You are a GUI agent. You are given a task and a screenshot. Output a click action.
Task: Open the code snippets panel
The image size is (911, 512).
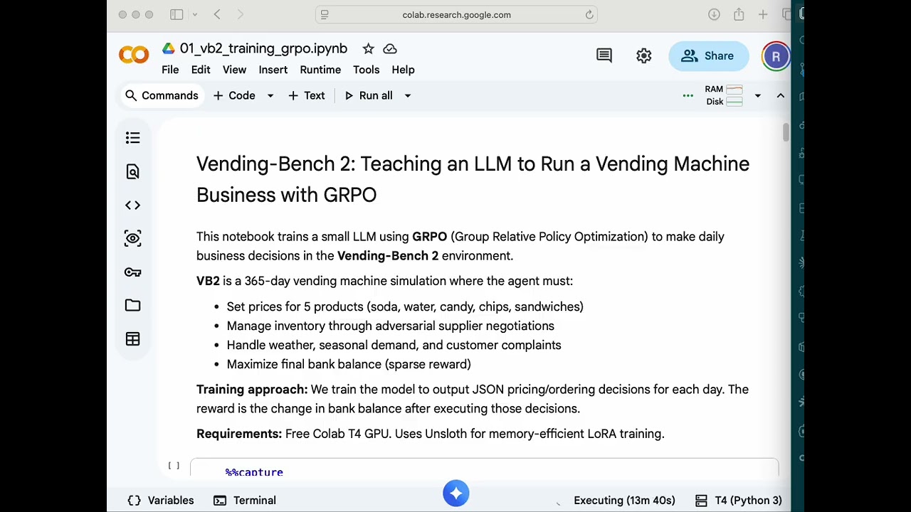133,205
